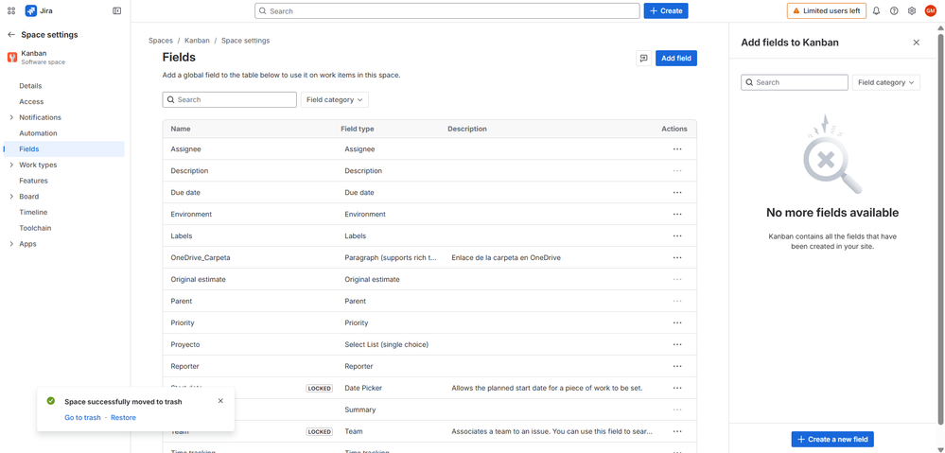The height and width of the screenshot is (453, 945).
Task: Open actions menu for Team row
Action: tap(677, 431)
